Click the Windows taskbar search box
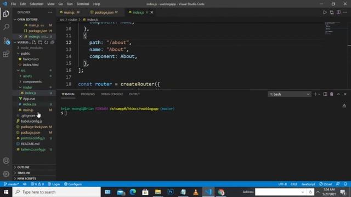 click(56, 192)
